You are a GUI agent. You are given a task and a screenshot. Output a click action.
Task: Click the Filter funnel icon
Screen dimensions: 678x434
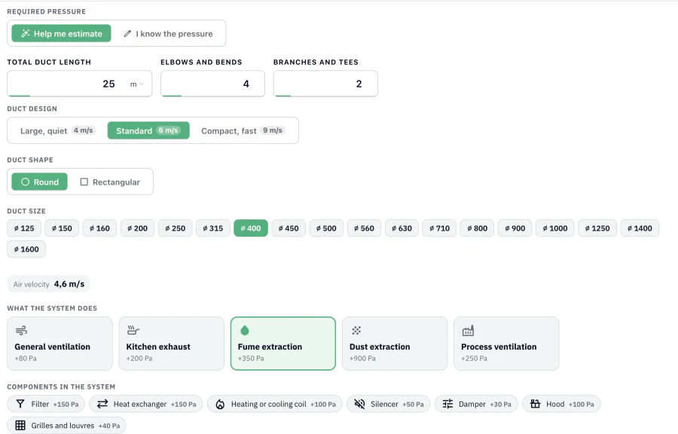click(x=20, y=404)
